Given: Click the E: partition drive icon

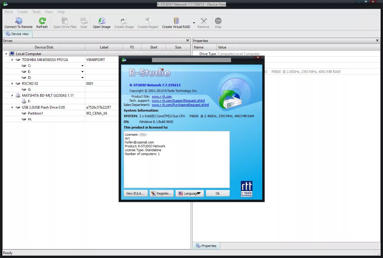Looking at the screenshot, I should (24, 72).
